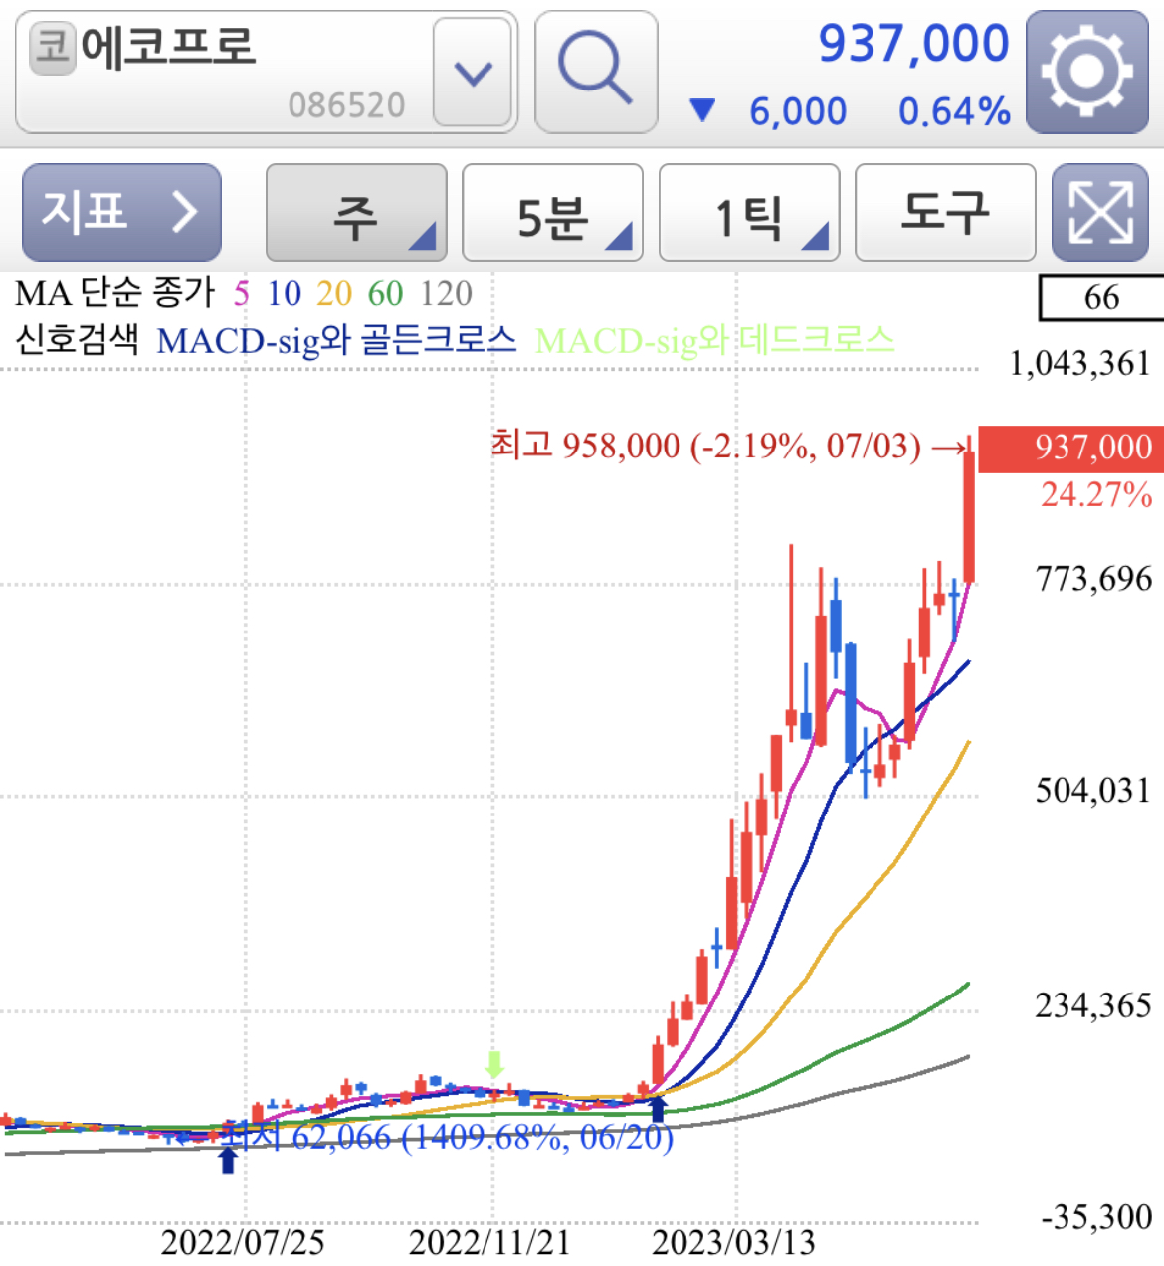Open the 도구 tools menu
Image resolution: width=1164 pixels, height=1266 pixels.
[x=945, y=212]
